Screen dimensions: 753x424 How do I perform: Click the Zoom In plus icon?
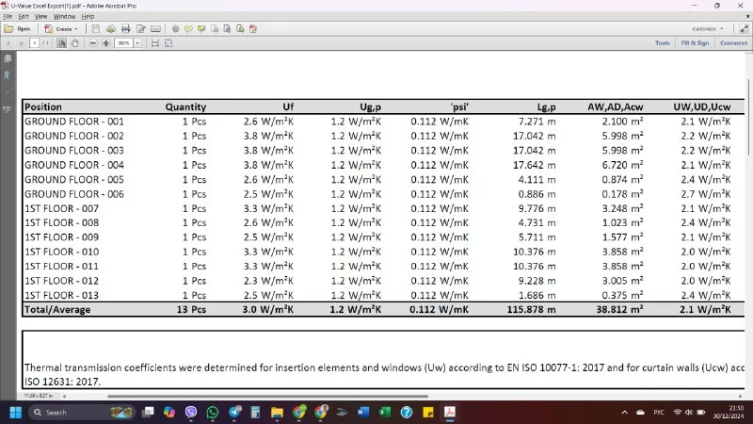(x=105, y=43)
